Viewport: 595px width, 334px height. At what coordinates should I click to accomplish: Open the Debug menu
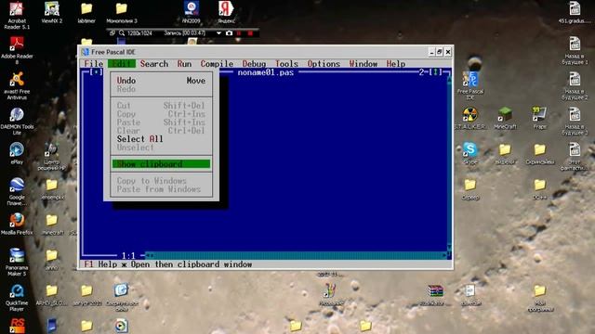[254, 64]
